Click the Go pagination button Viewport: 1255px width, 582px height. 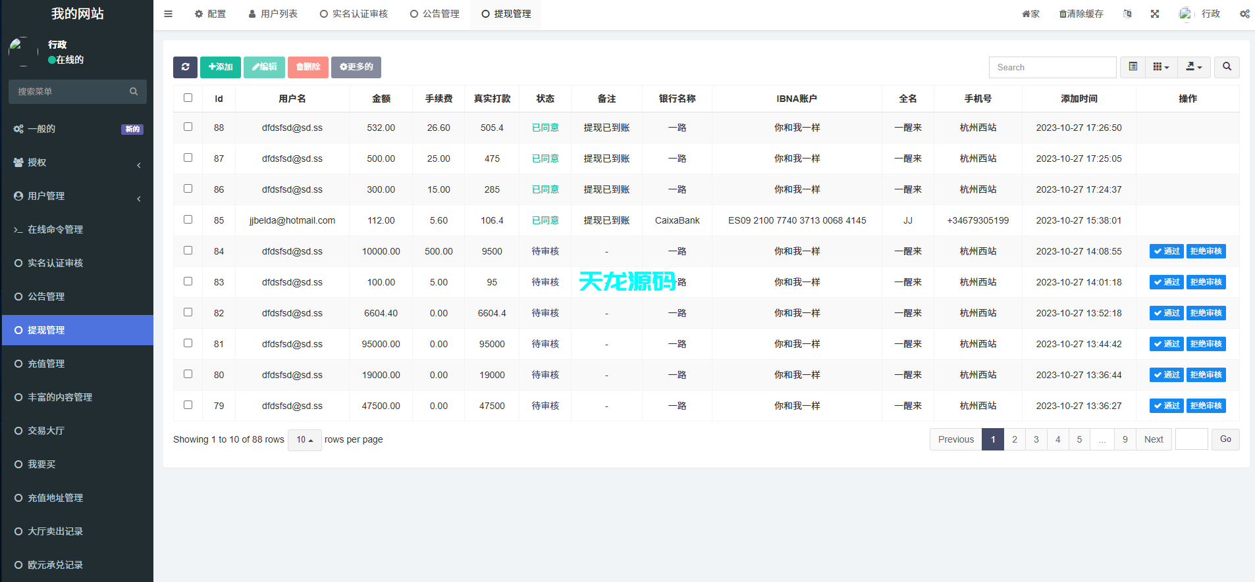click(1225, 439)
